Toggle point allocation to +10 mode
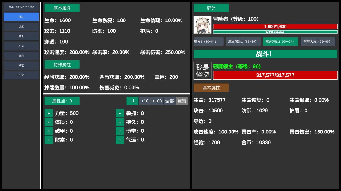The height and width of the screenshot is (191, 341). point(145,101)
